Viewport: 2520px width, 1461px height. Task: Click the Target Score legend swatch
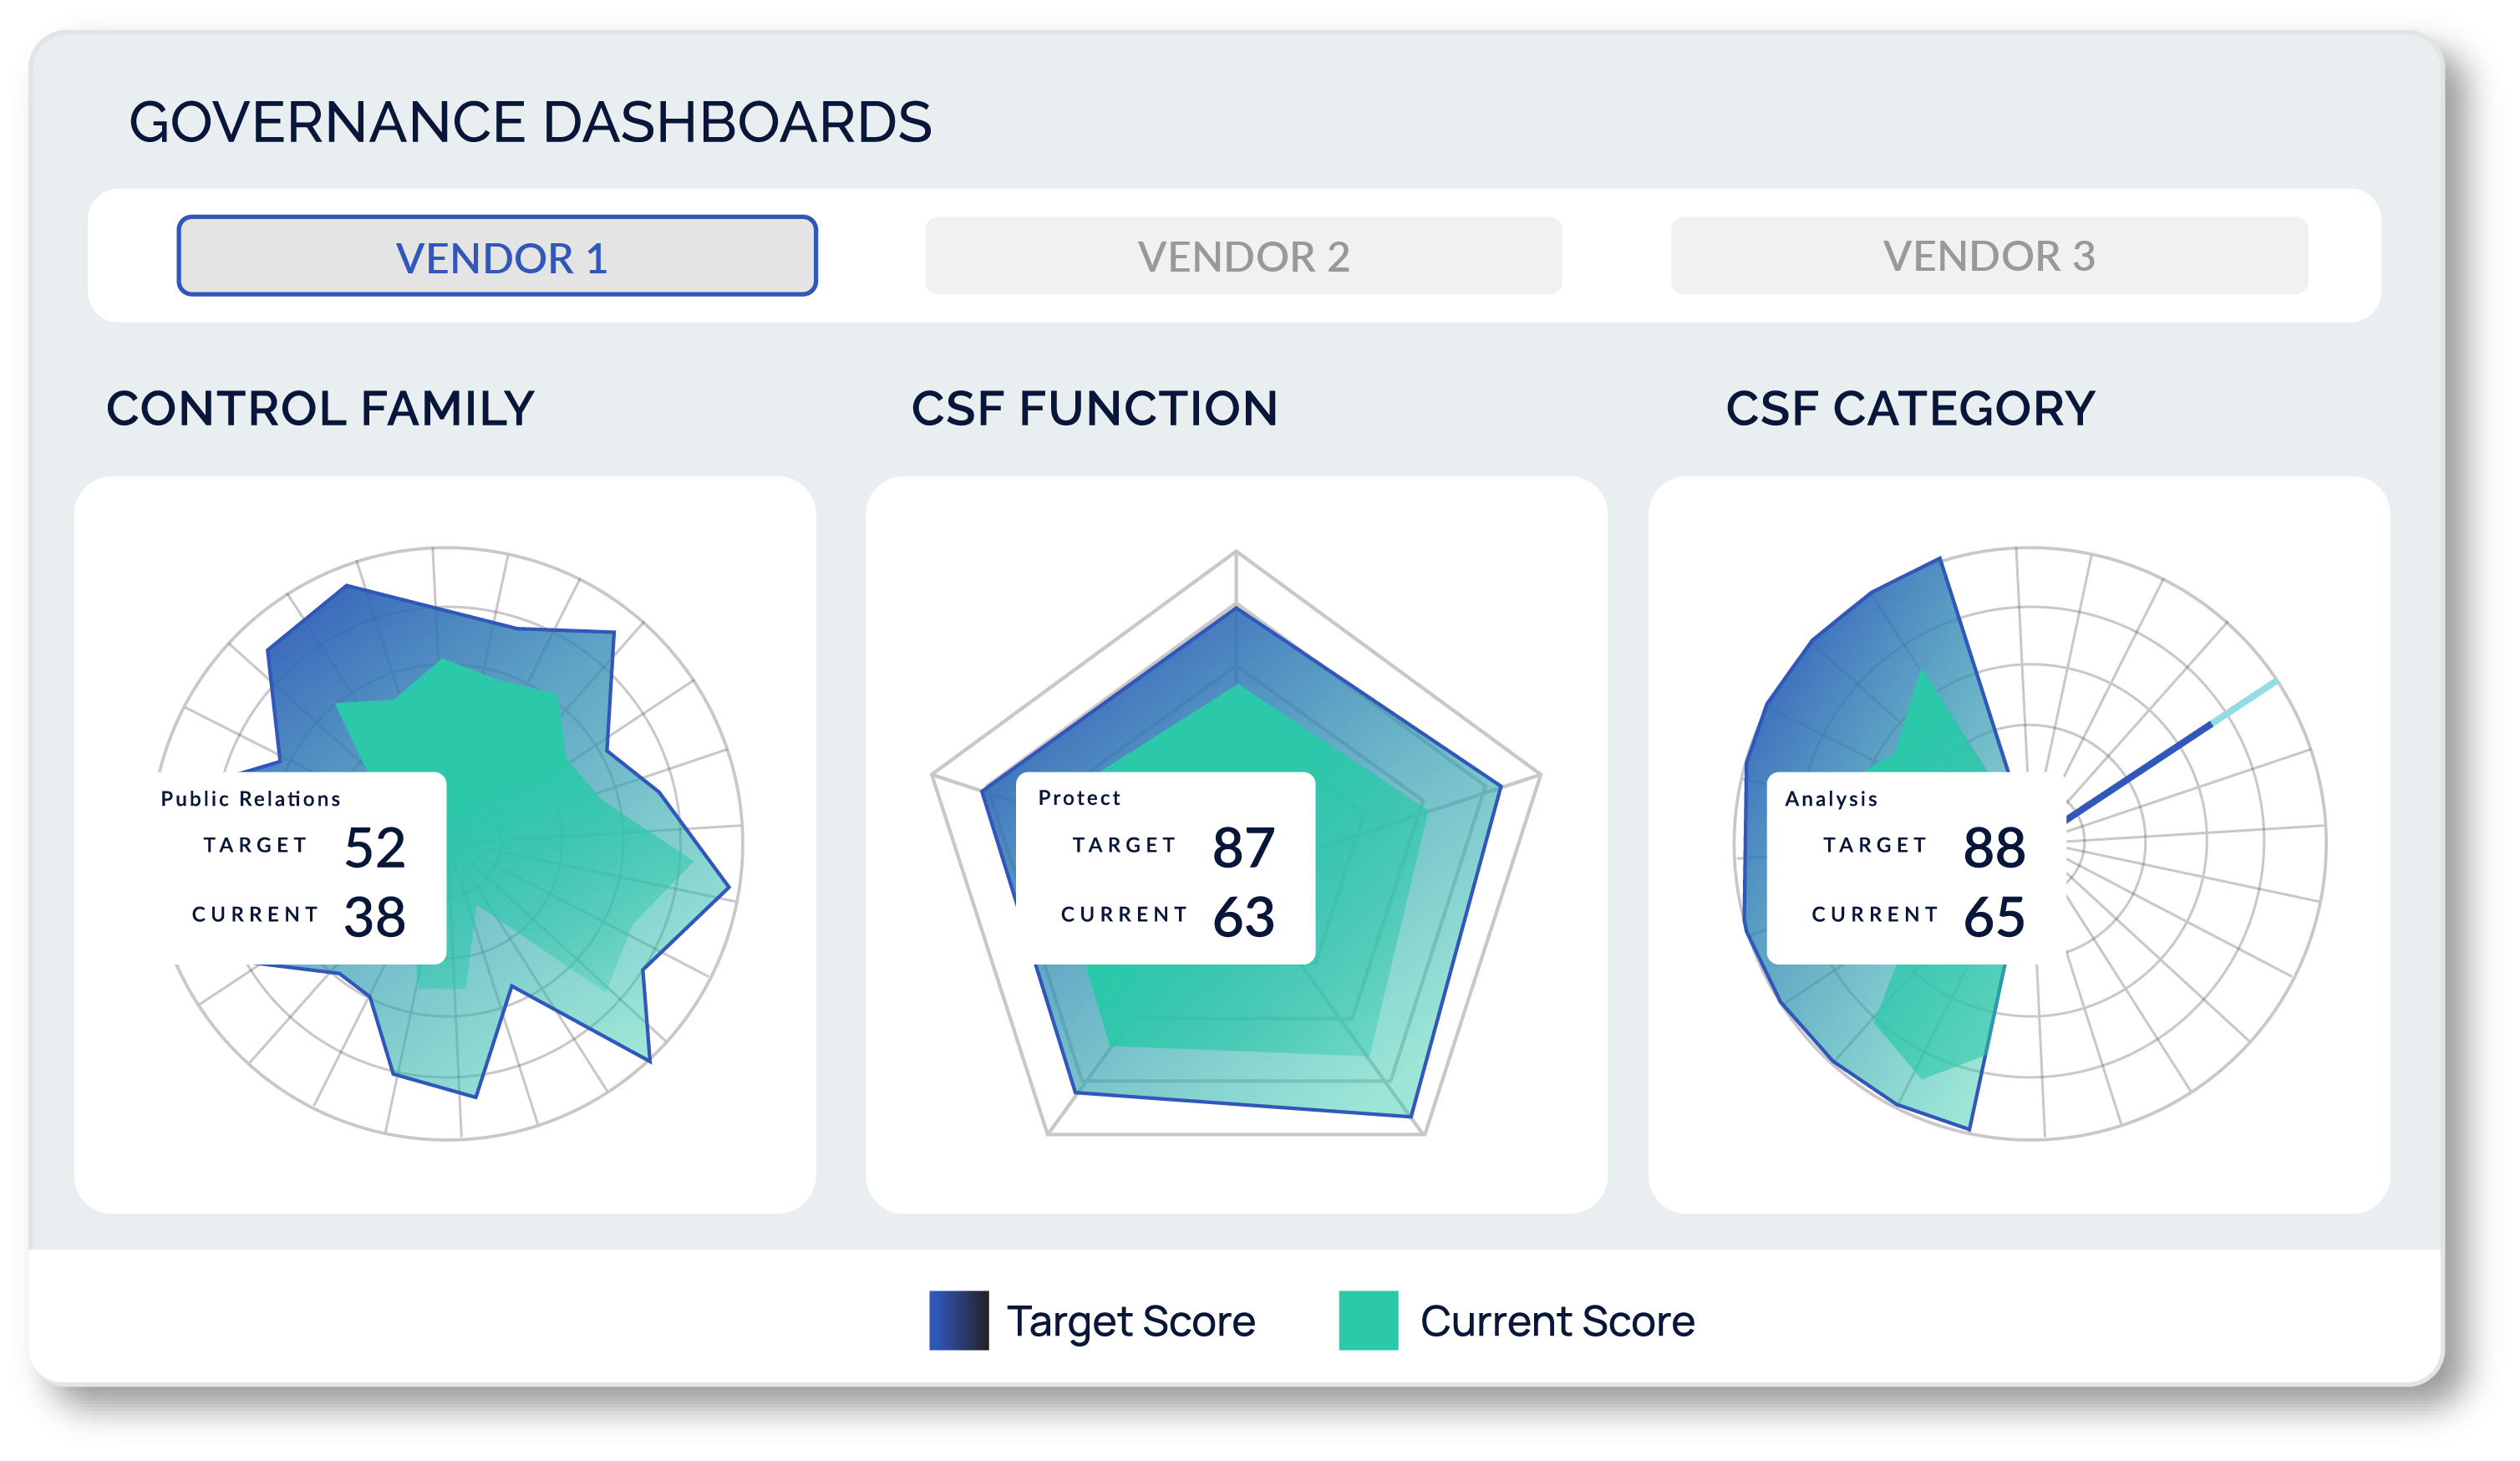click(958, 1320)
